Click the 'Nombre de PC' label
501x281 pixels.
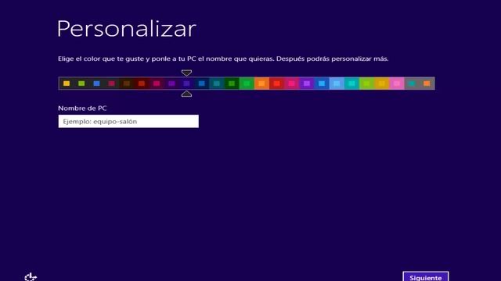82,108
